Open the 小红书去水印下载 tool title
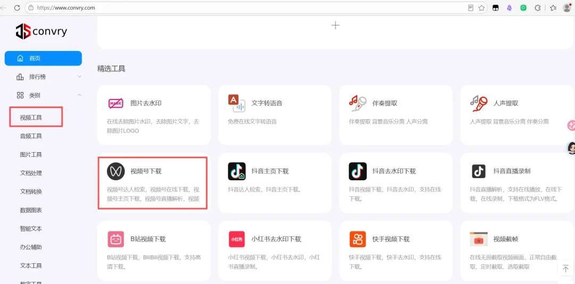The width and height of the screenshot is (575, 284). (x=276, y=239)
